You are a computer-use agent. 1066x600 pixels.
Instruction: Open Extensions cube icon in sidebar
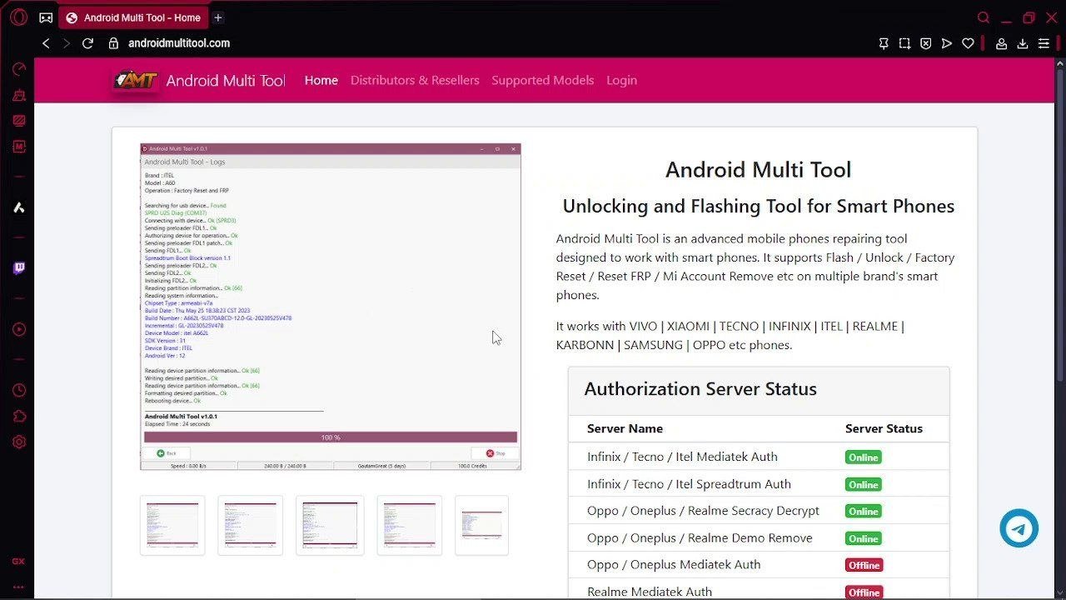pos(18,416)
